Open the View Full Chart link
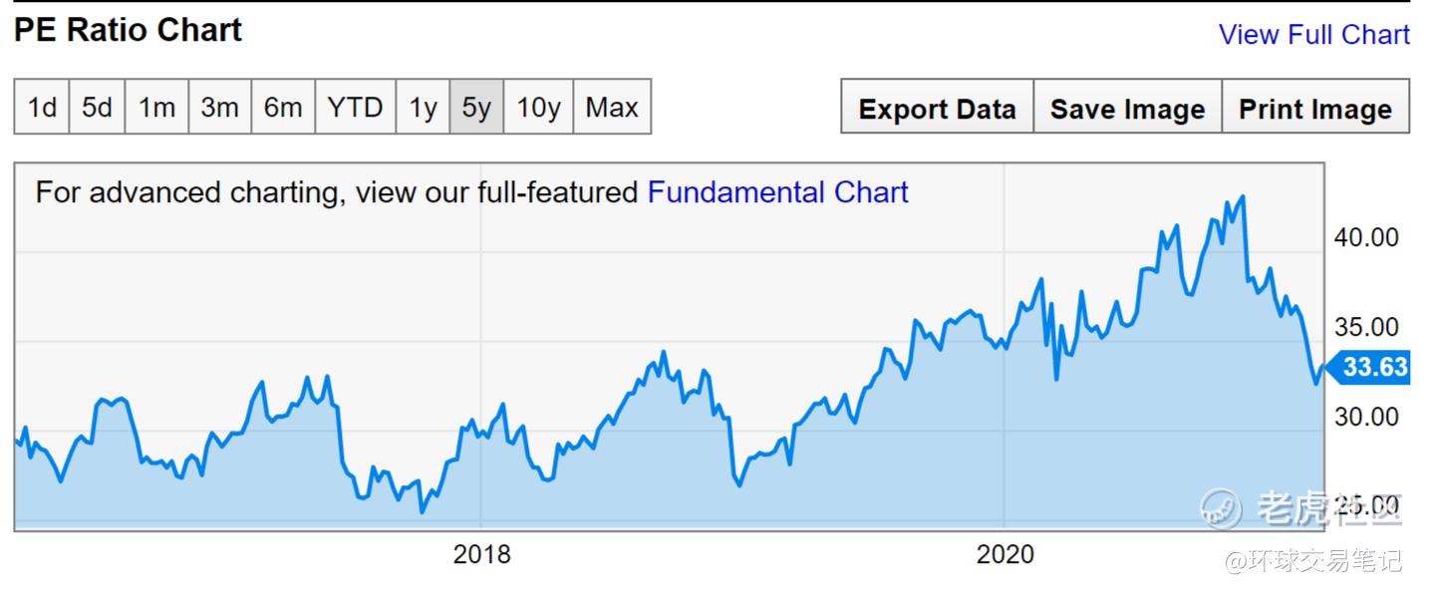Viewport: 1430px width, 593px height. click(x=1313, y=35)
